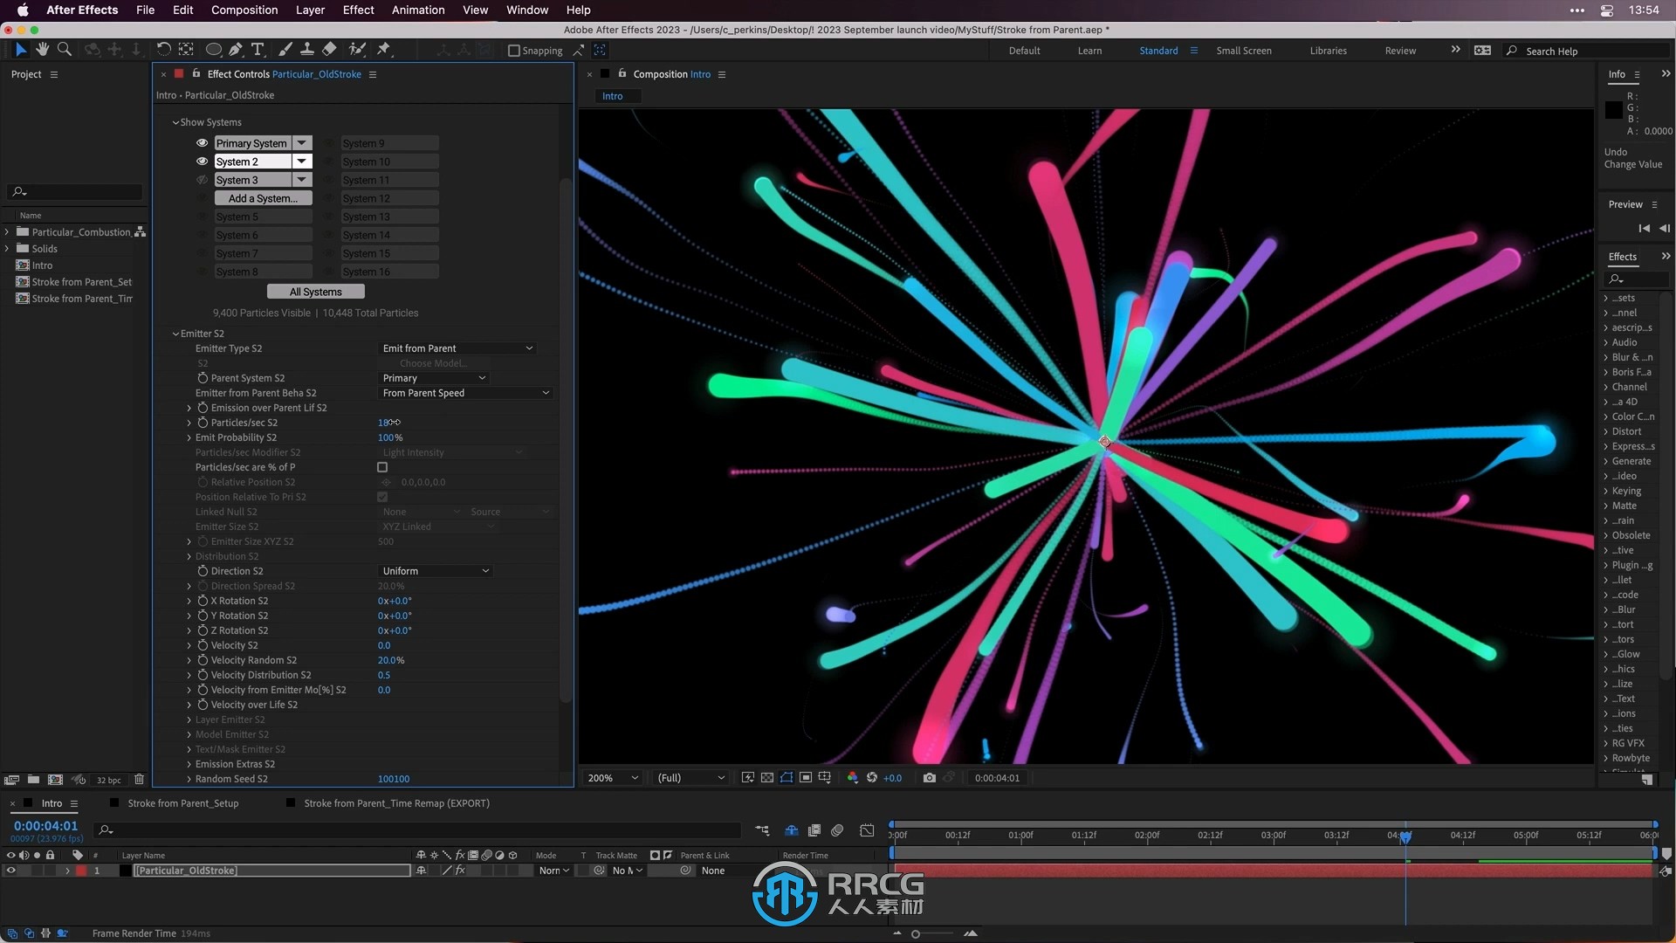
Task: Click the camera snapshot icon in viewer
Action: 930,777
